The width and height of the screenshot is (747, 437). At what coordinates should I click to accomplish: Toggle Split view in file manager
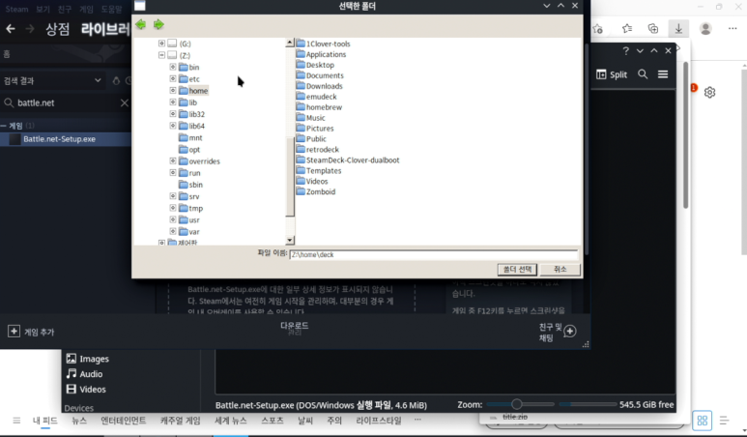point(612,74)
